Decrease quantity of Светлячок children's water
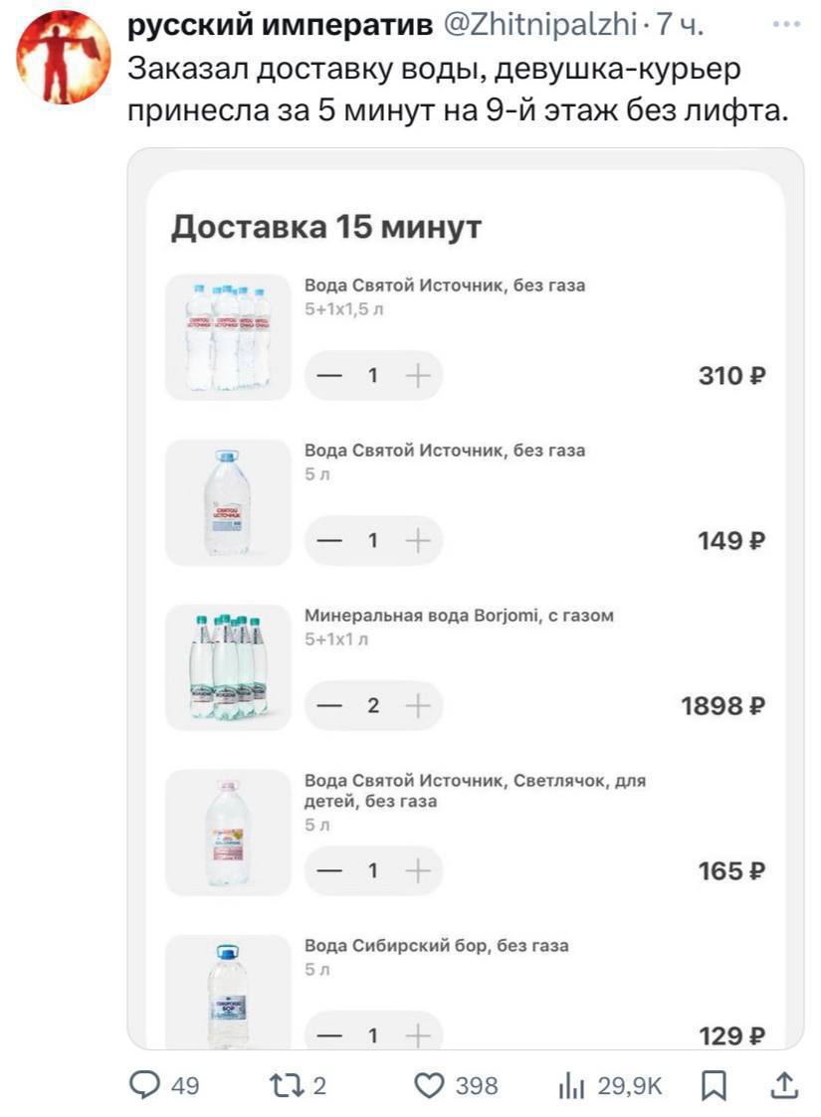 click(x=329, y=870)
